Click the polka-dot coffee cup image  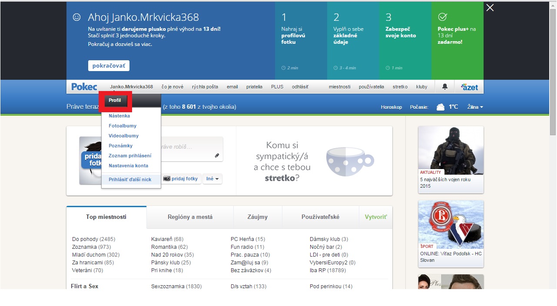click(350, 161)
